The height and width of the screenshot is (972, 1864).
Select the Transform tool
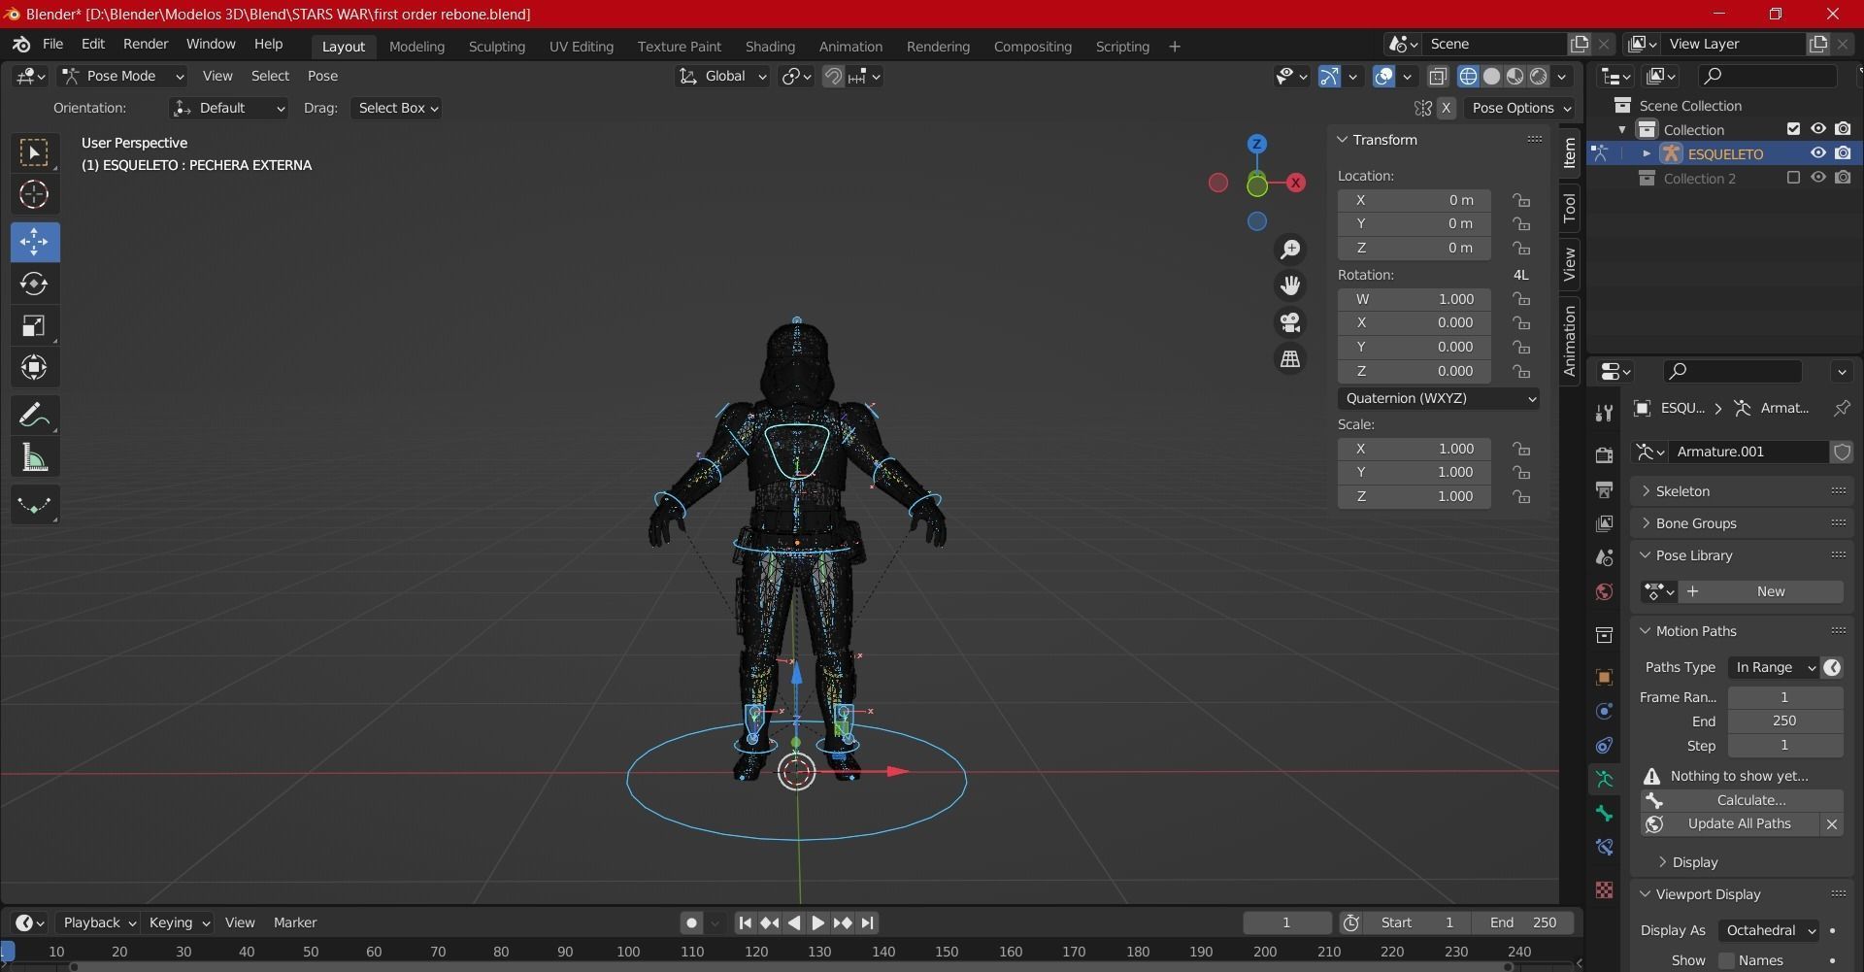[x=34, y=367]
